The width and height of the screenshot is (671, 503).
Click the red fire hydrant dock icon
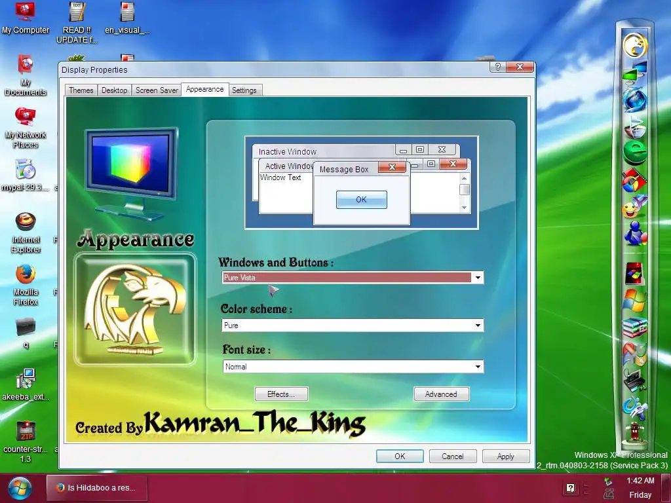(635, 434)
